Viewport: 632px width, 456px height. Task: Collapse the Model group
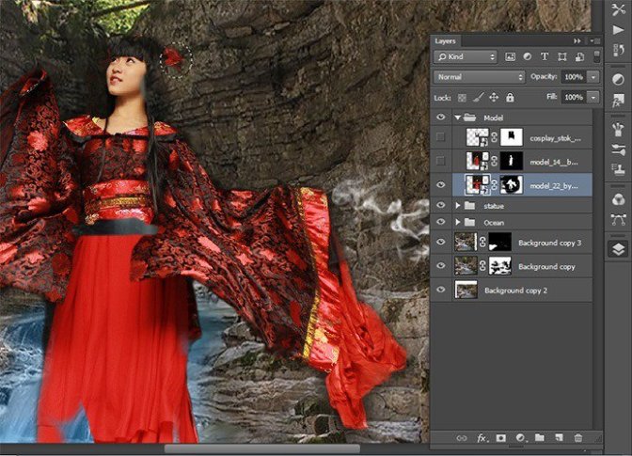(457, 118)
